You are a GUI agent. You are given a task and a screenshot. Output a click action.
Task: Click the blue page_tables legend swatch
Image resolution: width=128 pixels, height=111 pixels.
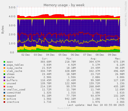[x=4, y=65]
